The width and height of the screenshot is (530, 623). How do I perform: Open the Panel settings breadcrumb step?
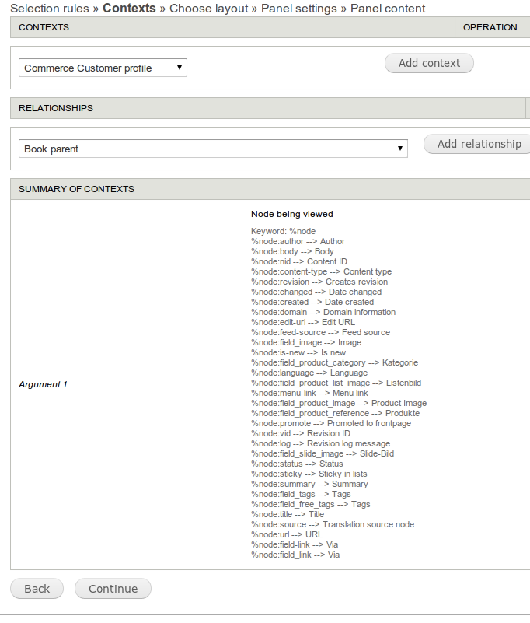point(299,9)
